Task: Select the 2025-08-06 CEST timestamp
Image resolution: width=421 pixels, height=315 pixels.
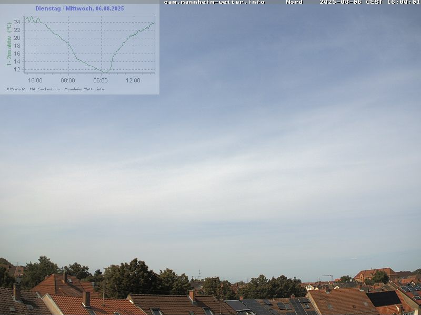Action: pos(369,2)
